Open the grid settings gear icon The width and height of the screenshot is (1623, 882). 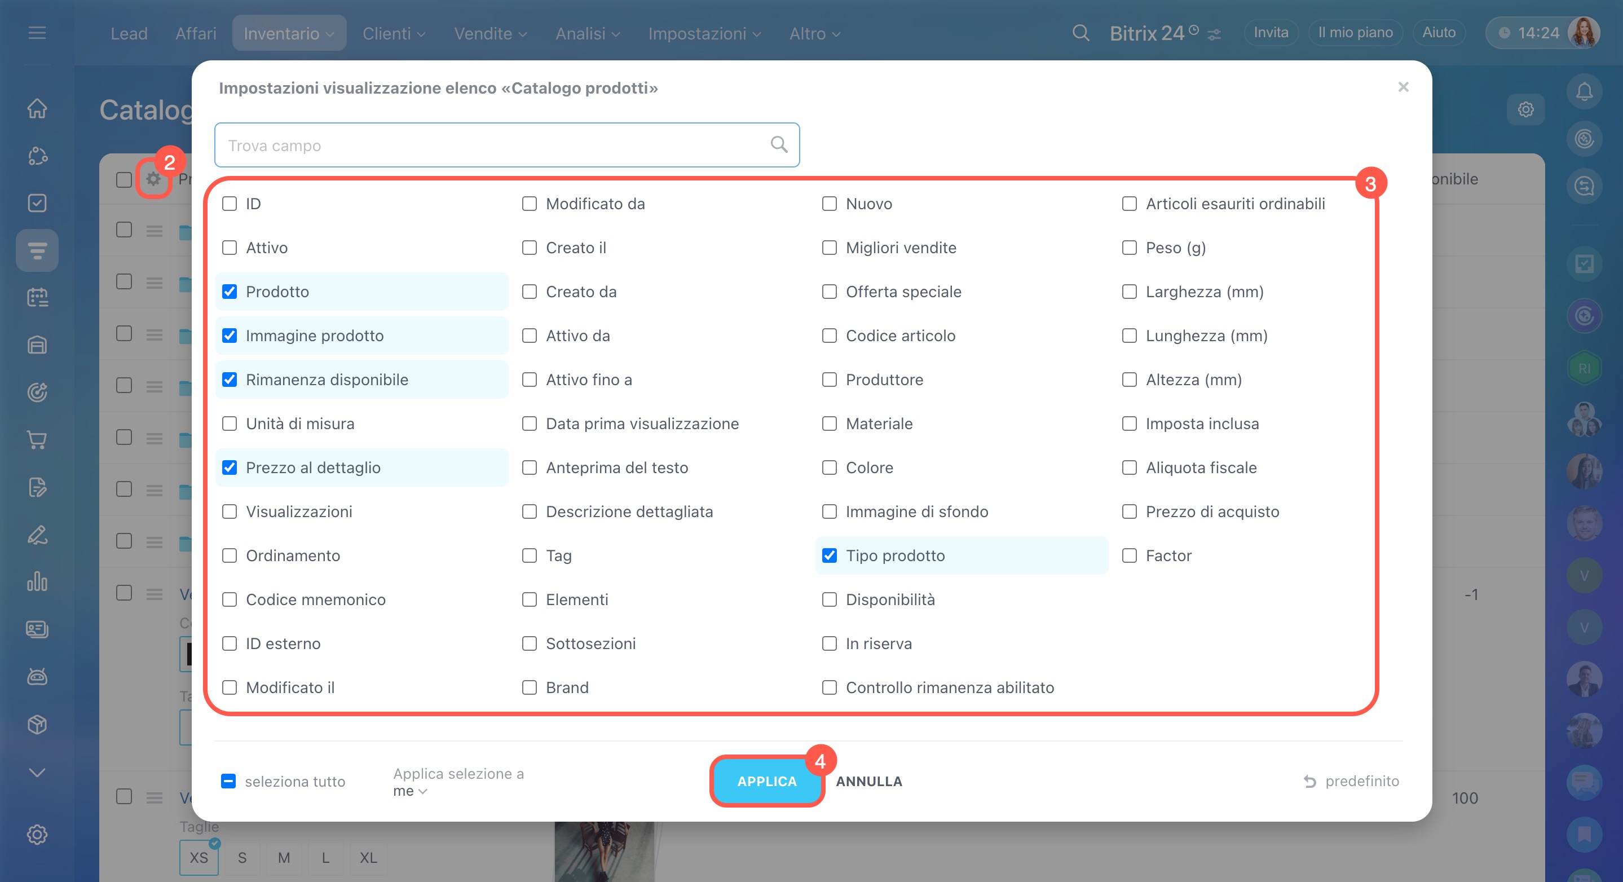pos(153,179)
